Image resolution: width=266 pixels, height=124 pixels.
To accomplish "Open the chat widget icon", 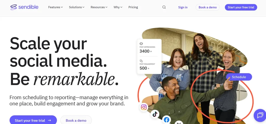I will tap(260, 115).
